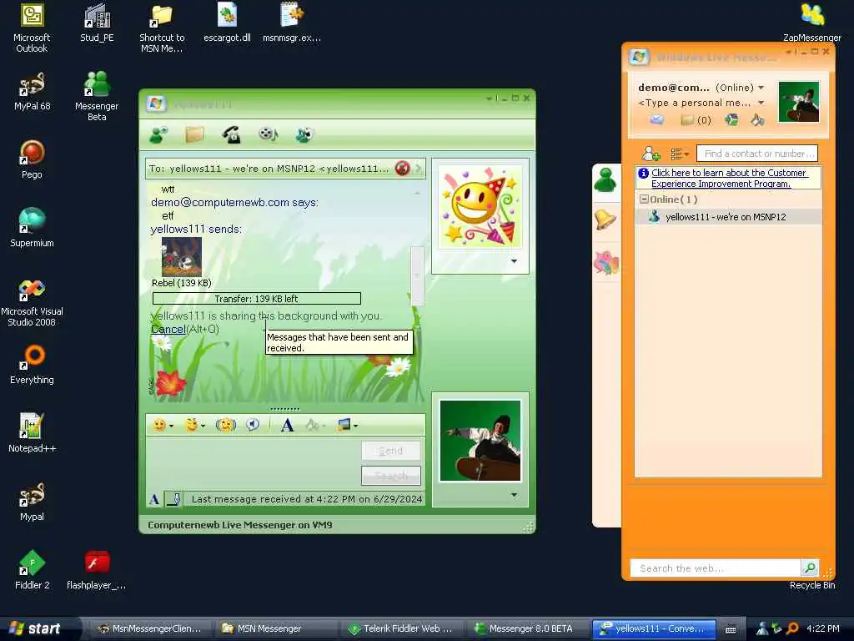
Task: Cancel the Rebel file transfer
Action: coord(168,329)
